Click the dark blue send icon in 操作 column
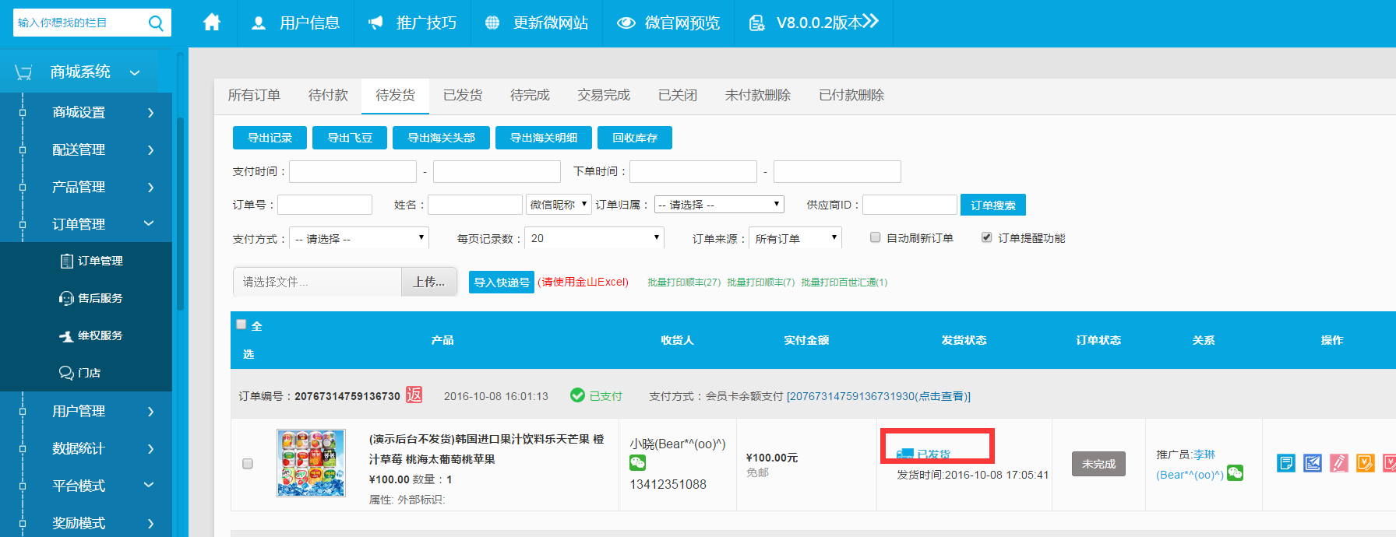This screenshot has height=537, width=1396. [x=1313, y=464]
